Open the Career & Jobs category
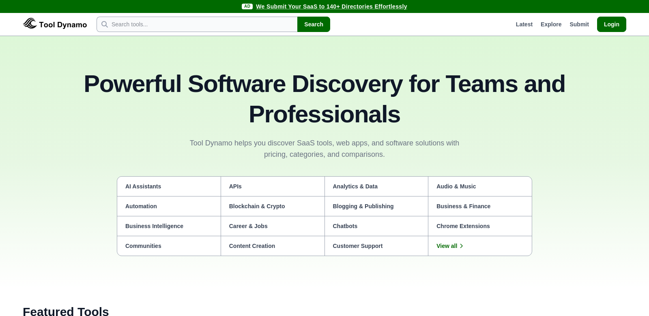The width and height of the screenshot is (649, 316). coord(273,226)
